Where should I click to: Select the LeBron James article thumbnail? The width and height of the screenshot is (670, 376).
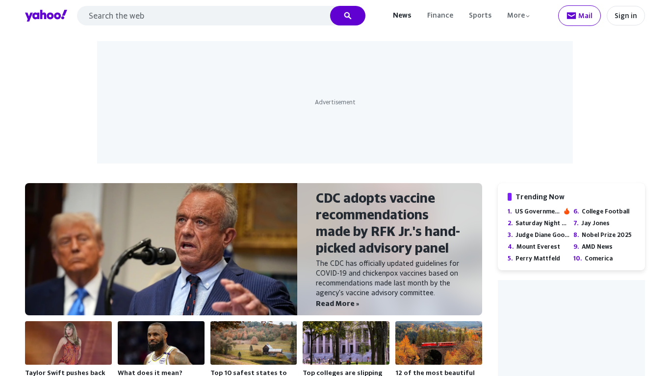coord(161,343)
